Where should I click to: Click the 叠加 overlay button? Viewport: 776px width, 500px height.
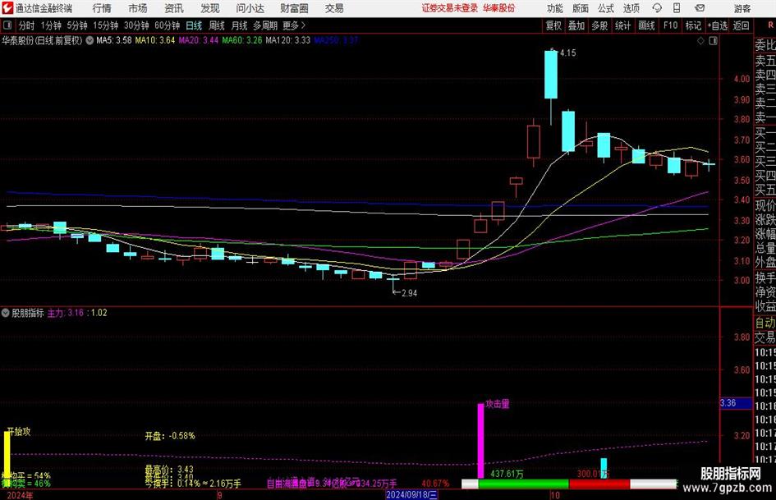click(576, 25)
